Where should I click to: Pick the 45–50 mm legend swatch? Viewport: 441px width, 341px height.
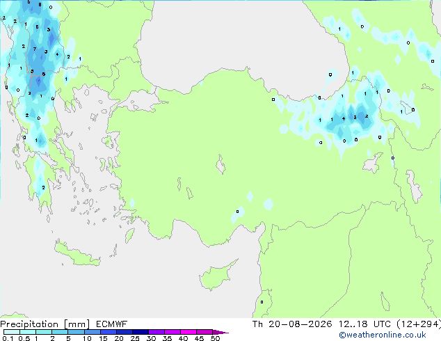pyautogui.click(x=205, y=332)
